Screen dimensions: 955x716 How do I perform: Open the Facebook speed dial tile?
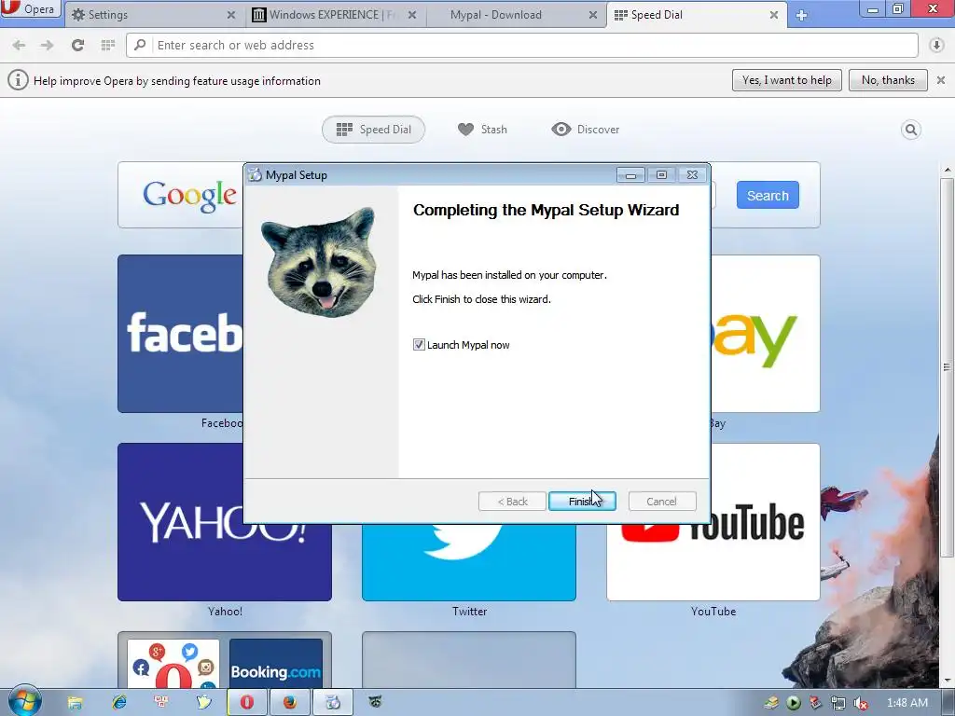coord(180,333)
